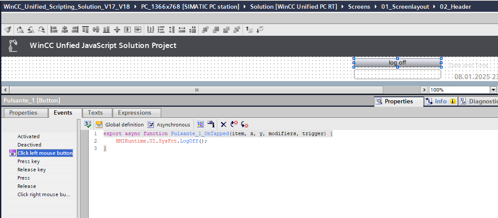
Task: Click the center-on-point alignment icon
Action: [117, 30]
